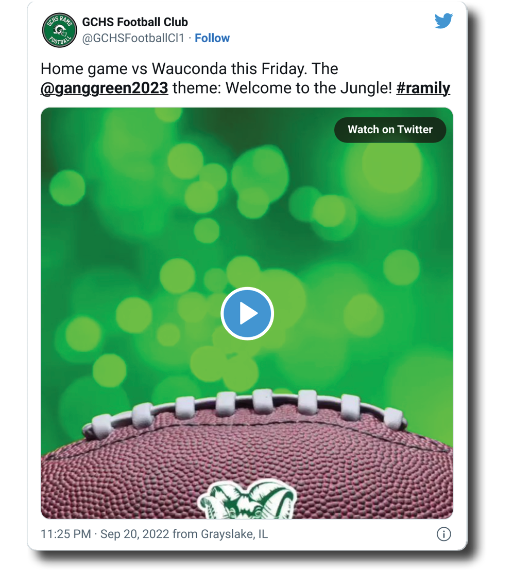Click the GCHS Rams Football profile avatar
The image size is (513, 572).
59,31
